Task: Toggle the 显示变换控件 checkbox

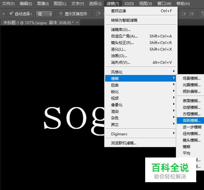Action: tap(61, 14)
